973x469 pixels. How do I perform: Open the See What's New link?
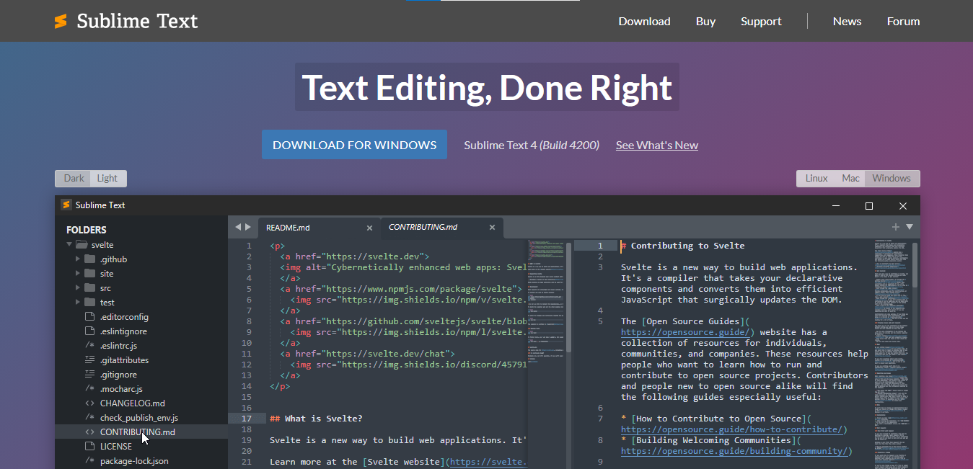pyautogui.click(x=657, y=145)
